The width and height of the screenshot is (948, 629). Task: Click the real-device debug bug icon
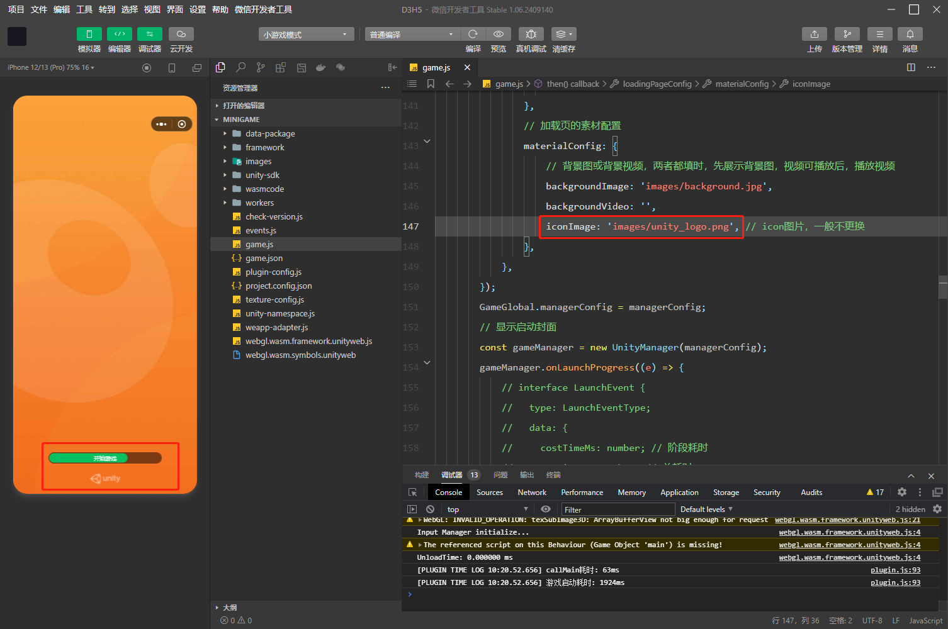coord(531,34)
